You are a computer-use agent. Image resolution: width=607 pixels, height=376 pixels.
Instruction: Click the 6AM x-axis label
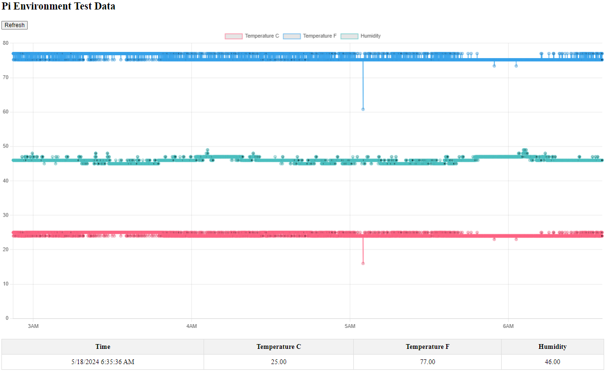coord(508,327)
